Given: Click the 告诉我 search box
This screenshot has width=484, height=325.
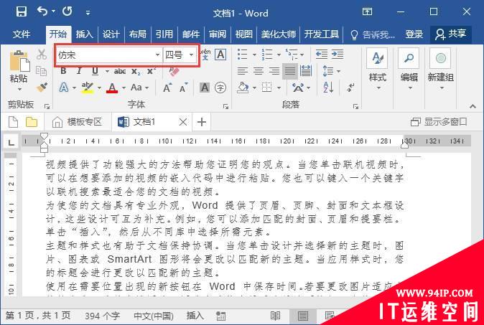Looking at the screenshot, I should (373, 34).
